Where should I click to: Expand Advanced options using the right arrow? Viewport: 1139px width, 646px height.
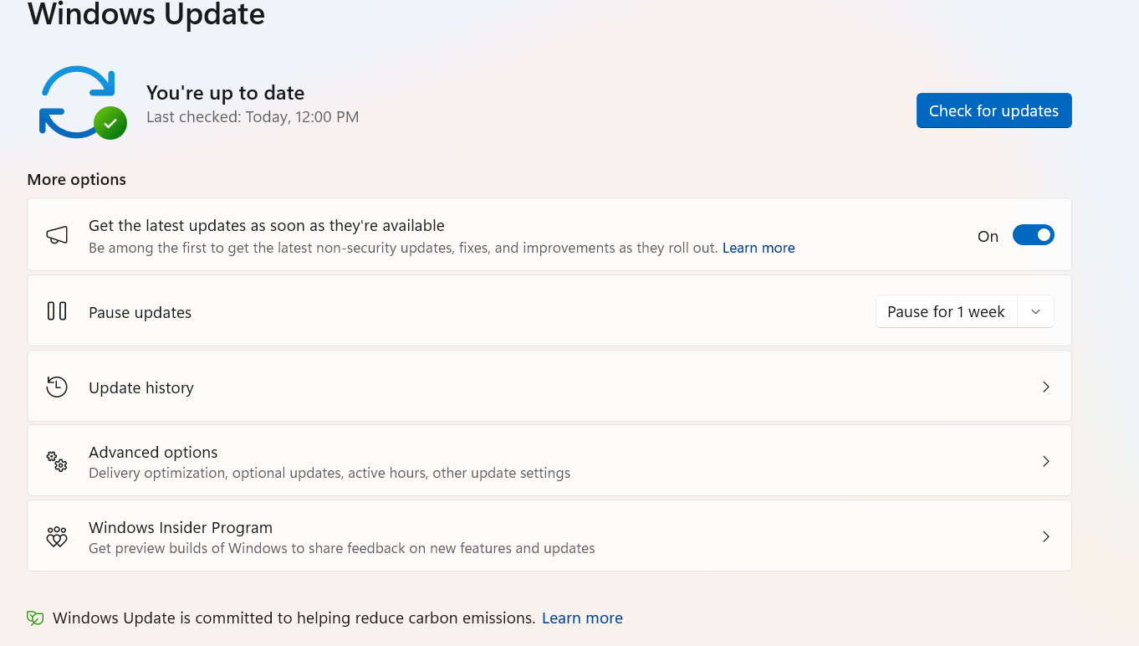point(1045,461)
